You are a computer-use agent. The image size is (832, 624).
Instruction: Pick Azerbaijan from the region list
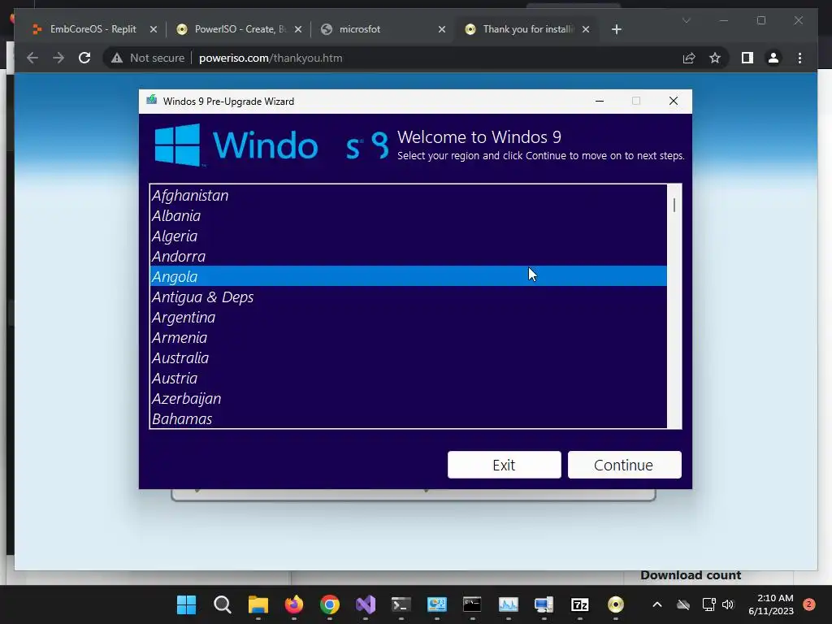pos(409,398)
